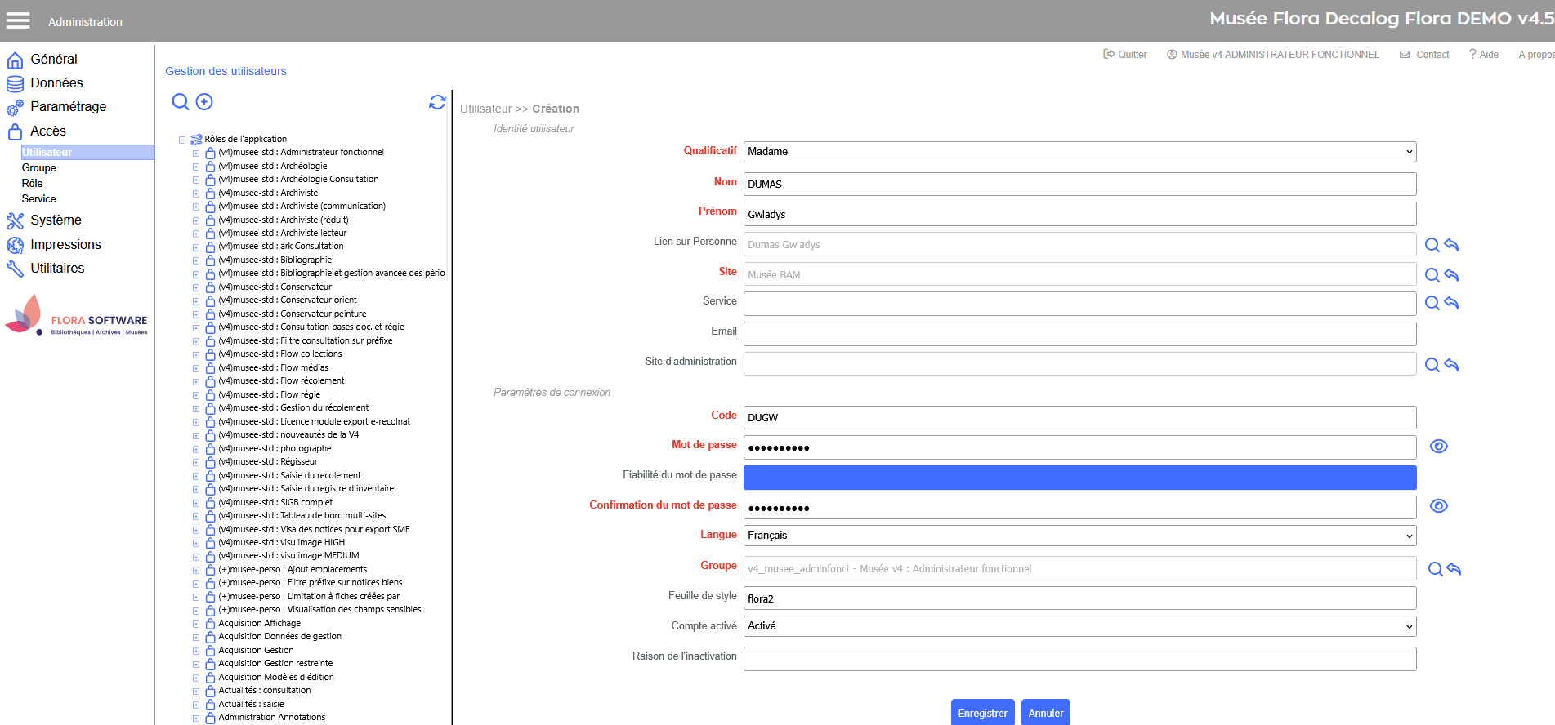Collapse the Rôles de l'application tree
Viewport: 1555px width, 725px height.
click(x=182, y=140)
